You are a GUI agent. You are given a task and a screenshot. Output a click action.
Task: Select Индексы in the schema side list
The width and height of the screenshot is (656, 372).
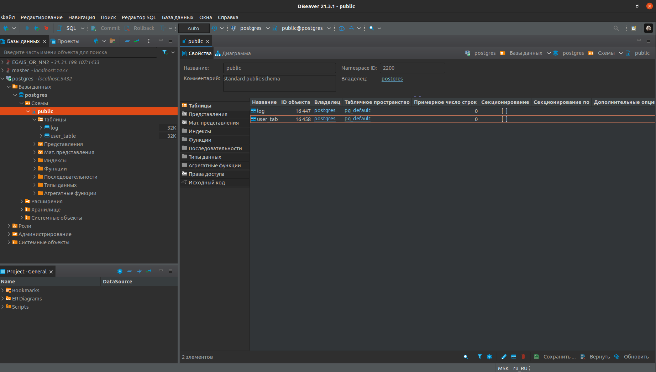215,131
